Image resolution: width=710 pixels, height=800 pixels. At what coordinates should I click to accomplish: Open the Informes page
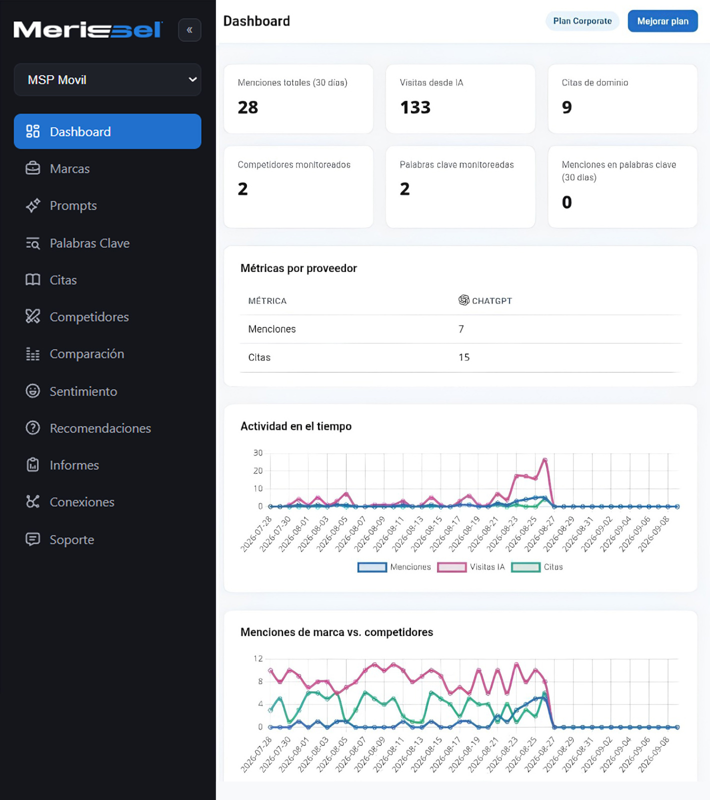(x=107, y=465)
